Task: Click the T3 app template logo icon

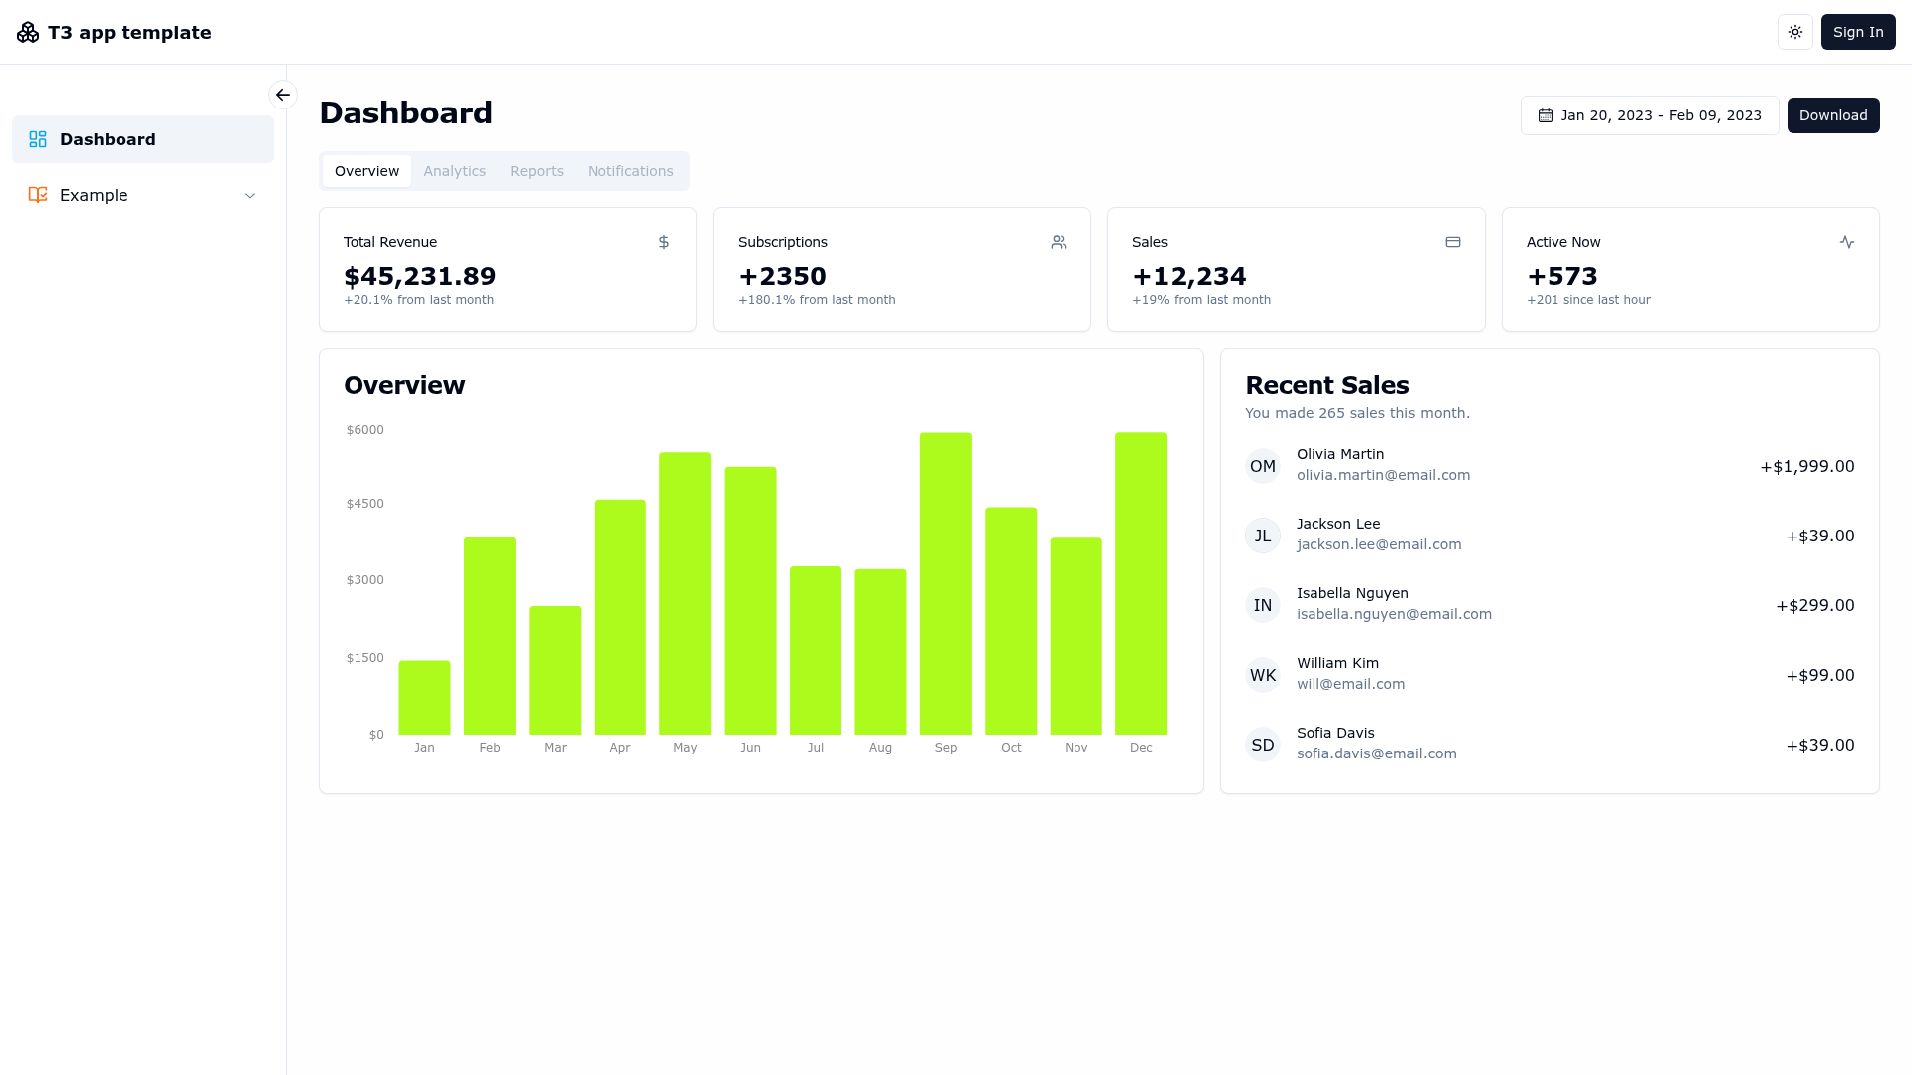Action: [28, 33]
